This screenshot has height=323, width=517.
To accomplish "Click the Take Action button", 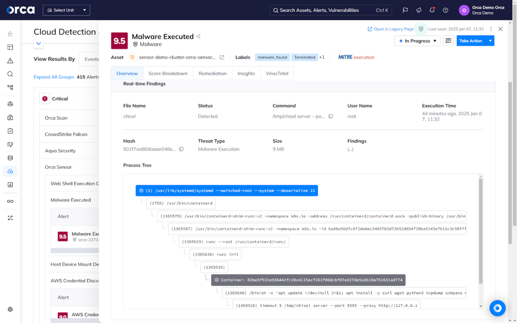I will tap(471, 41).
